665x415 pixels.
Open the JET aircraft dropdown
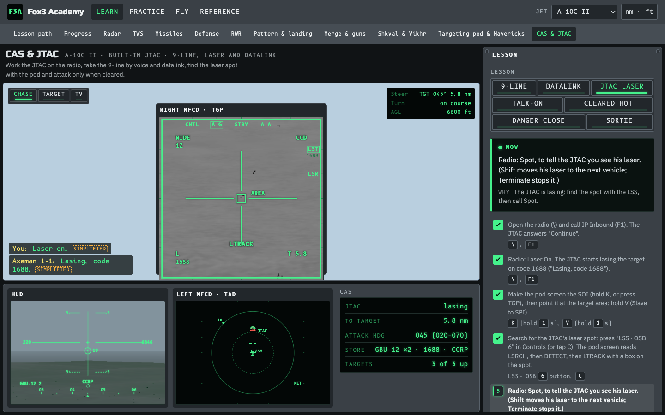click(584, 12)
